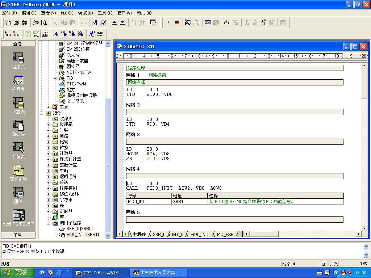This screenshot has width=371, height=278.
Task: Click the Print Preview icon
Action: point(44,22)
